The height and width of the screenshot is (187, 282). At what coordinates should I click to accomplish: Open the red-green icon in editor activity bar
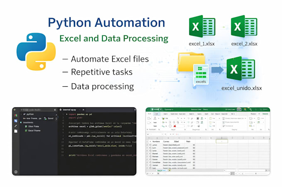tap(16, 116)
